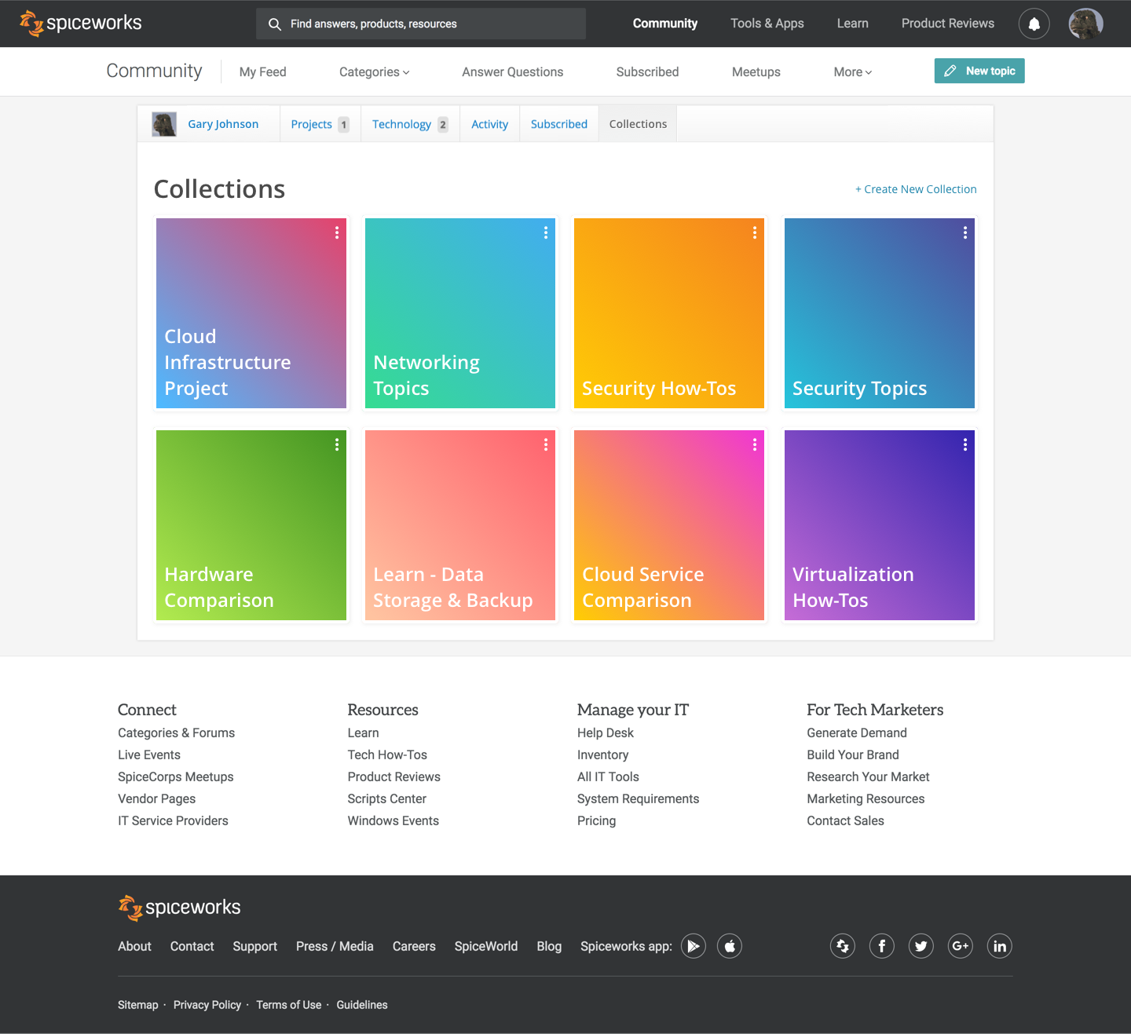Open Sitemap link at page bottom

pyautogui.click(x=138, y=1005)
